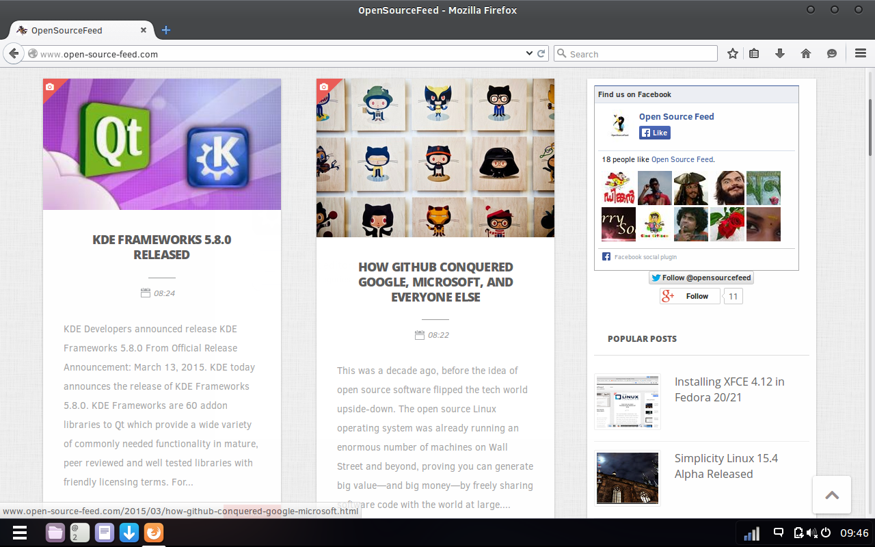Click the Qt and KDE featured image
Viewport: 875px width, 547px height.
click(x=162, y=144)
